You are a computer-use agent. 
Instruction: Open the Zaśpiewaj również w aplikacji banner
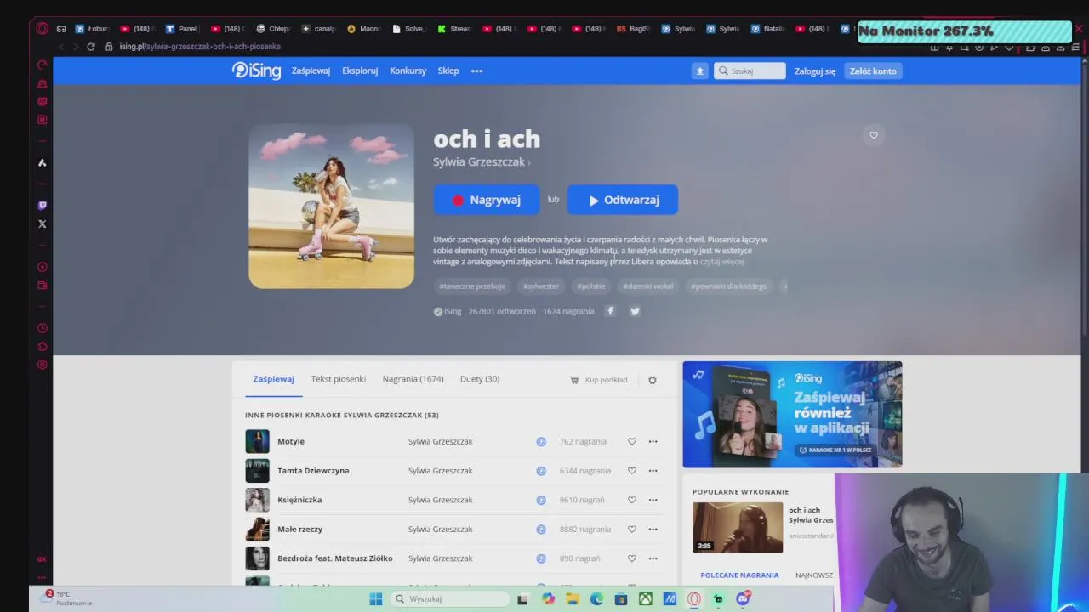[x=792, y=415]
